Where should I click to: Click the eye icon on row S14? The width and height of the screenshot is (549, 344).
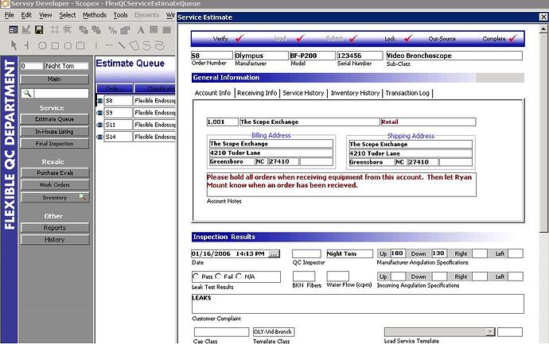coord(99,137)
